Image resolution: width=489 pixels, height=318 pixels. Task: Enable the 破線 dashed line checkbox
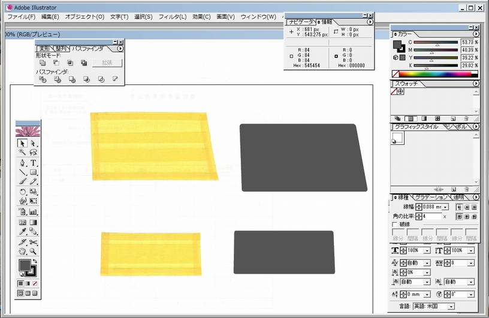(395, 224)
